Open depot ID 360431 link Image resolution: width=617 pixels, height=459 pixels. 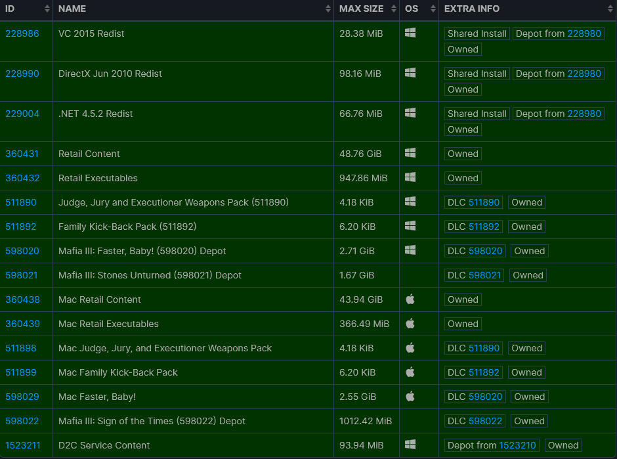coord(22,154)
